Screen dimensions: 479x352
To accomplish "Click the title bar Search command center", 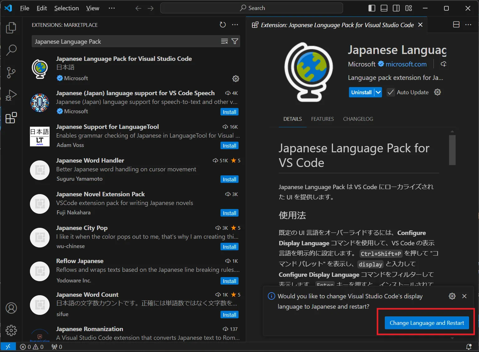I will click(x=251, y=8).
